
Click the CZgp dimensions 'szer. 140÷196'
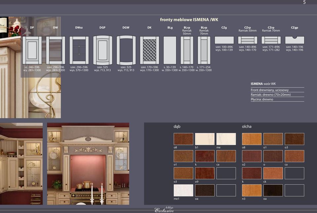pos(295,47)
